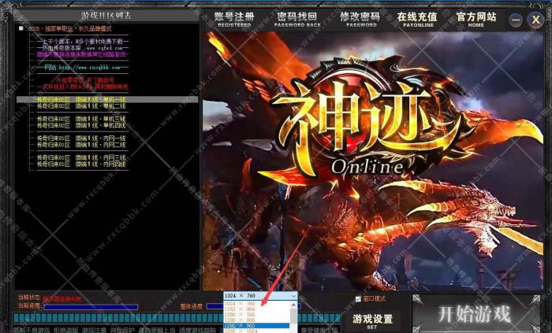Expand the 1024 × 768 resolution combo box

coord(260,296)
